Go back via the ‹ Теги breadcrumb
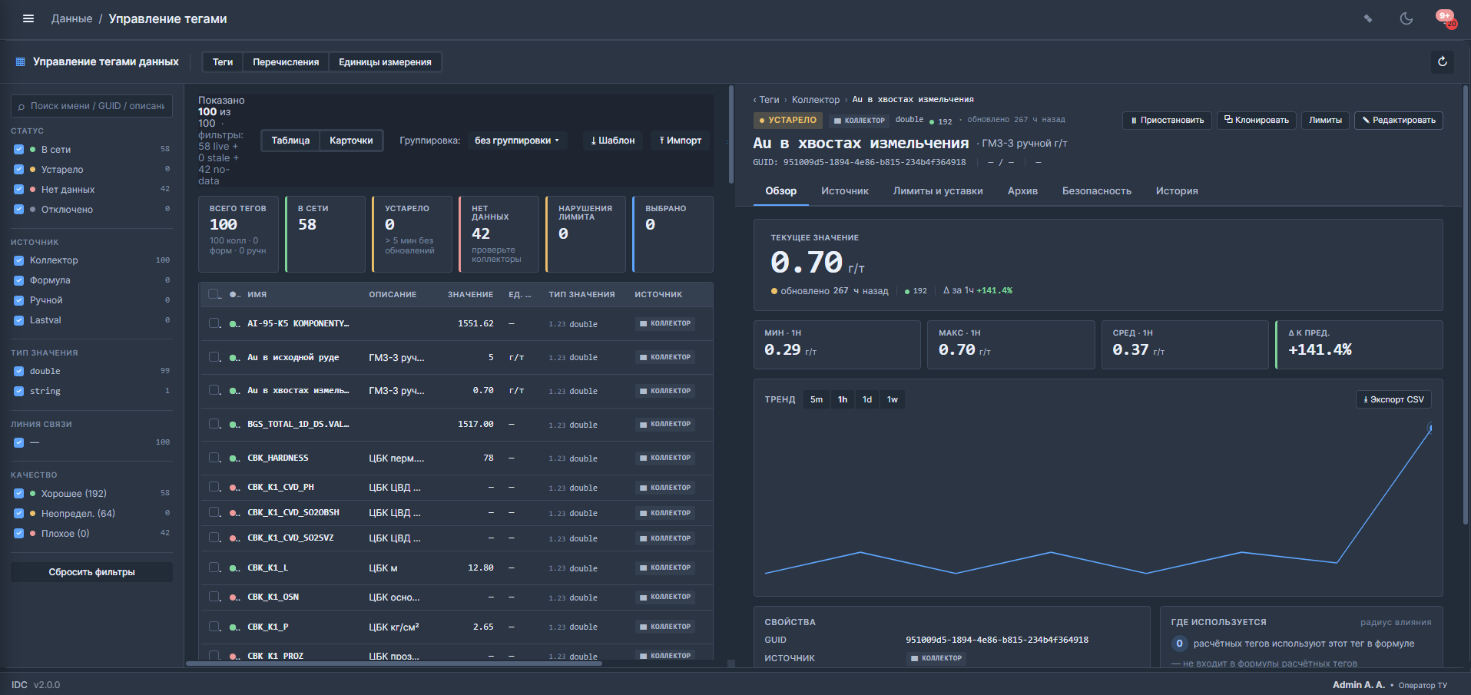Viewport: 1471px width, 695px height. coord(766,100)
